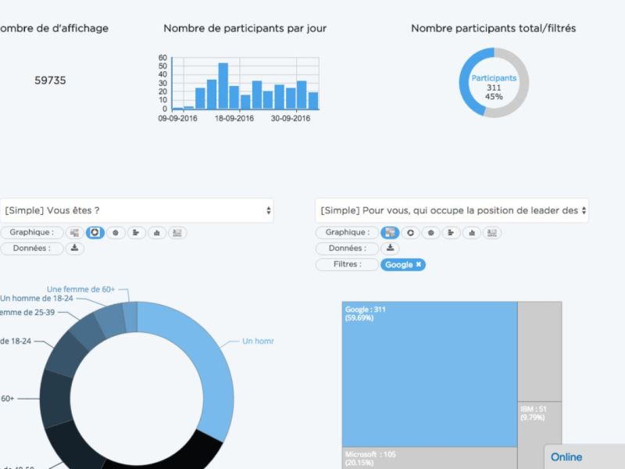Select treemap chart type for leader question
Screen dimensions: 625x469
pyautogui.click(x=390, y=232)
